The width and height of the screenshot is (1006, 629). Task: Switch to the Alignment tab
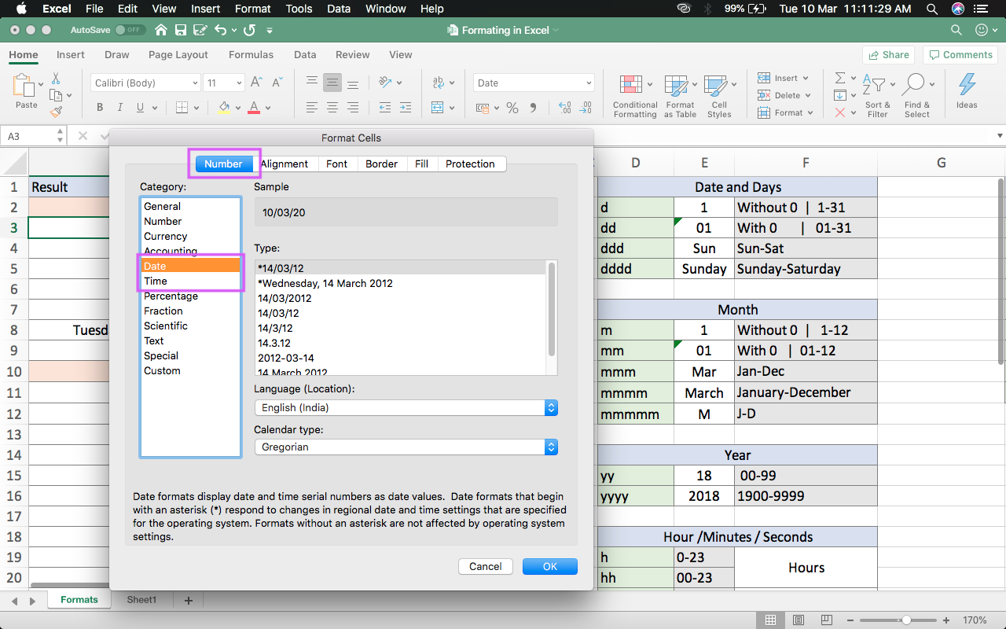pos(286,164)
